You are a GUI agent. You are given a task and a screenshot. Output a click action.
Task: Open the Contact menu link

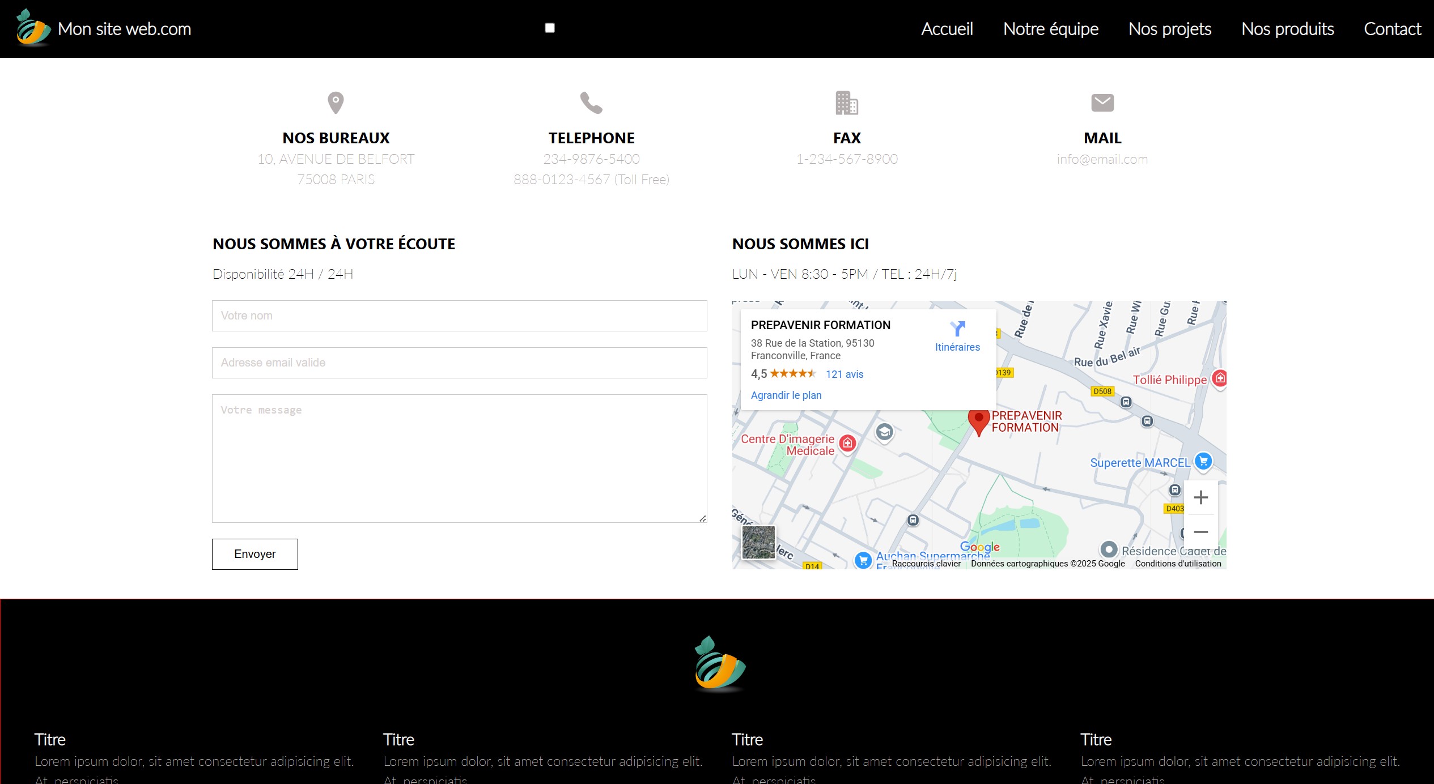click(x=1392, y=29)
